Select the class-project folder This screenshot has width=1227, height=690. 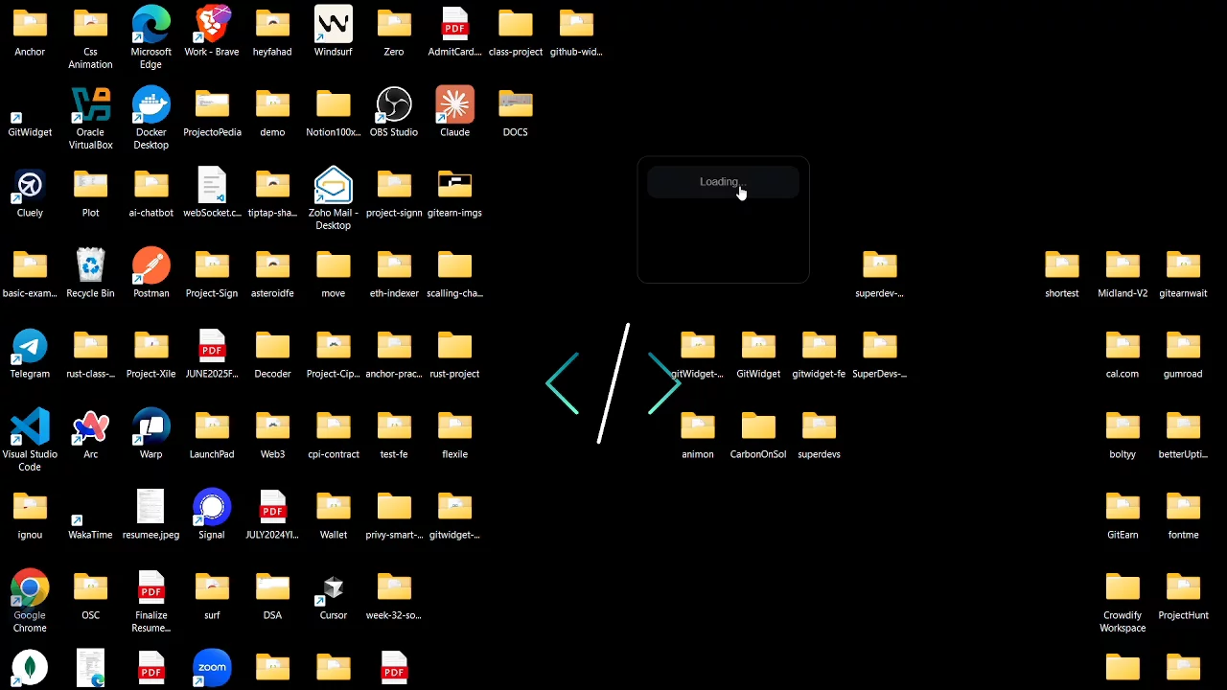[x=516, y=25]
